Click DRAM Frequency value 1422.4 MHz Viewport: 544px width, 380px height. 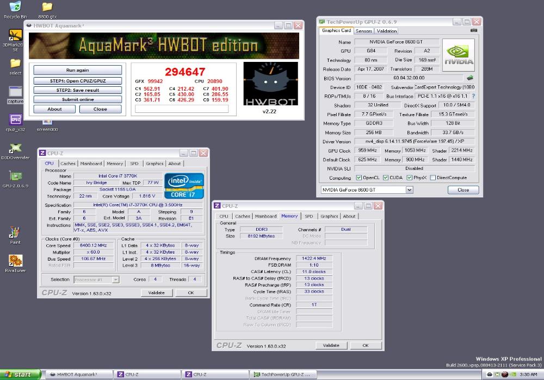pos(314,258)
